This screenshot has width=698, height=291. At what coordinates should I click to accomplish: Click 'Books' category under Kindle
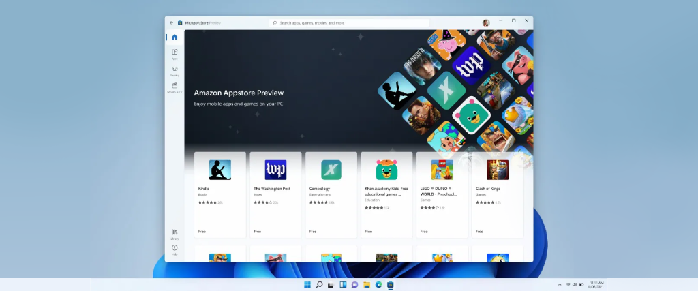(x=202, y=194)
